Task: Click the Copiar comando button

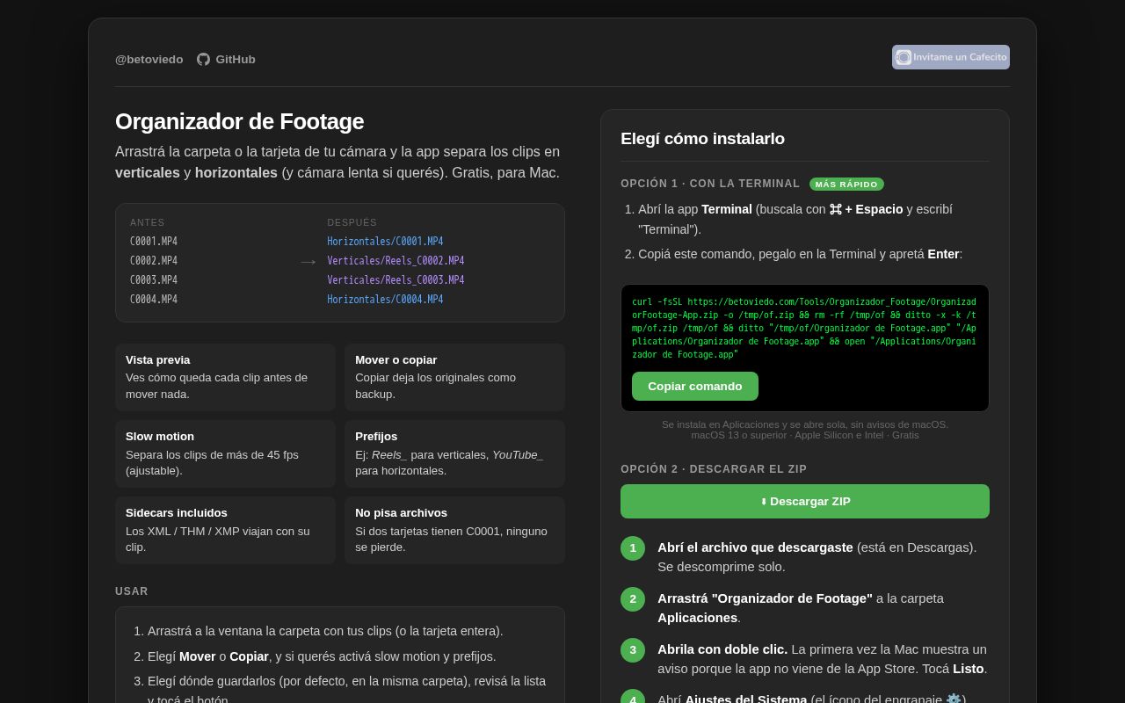Action: pos(695,387)
